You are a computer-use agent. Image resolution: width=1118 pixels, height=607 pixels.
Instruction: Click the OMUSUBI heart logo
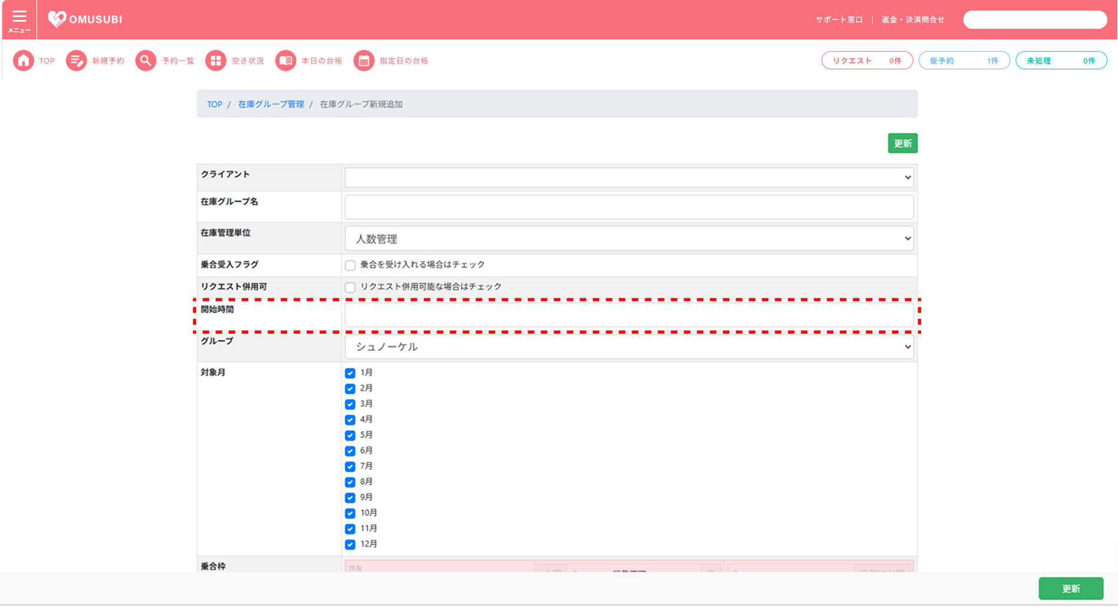(57, 19)
